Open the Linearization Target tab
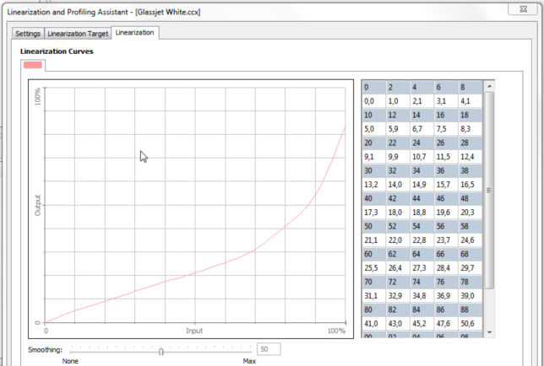This screenshot has height=366, width=544. click(x=77, y=33)
